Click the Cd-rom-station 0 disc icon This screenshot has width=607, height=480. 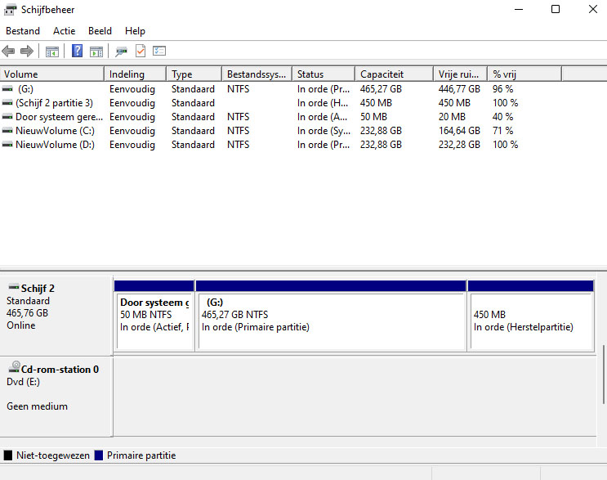click(x=15, y=367)
